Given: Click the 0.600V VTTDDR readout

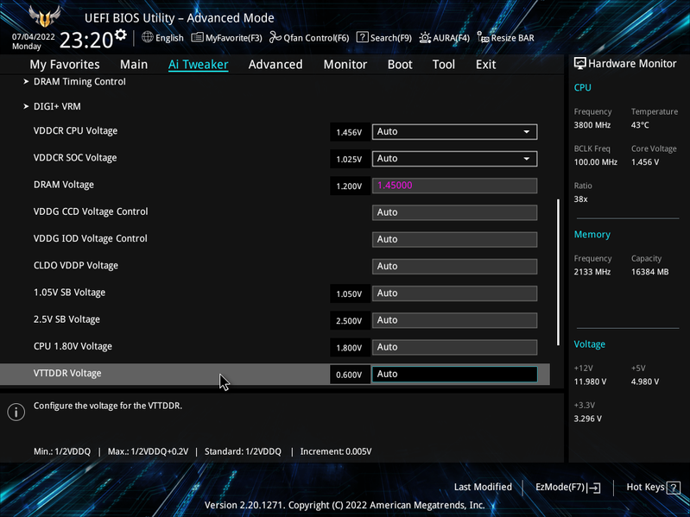Looking at the screenshot, I should [349, 375].
